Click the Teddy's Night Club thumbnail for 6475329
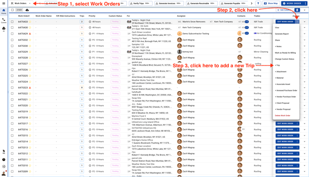The height and width of the screenshot is (177, 309). tap(129, 52)
